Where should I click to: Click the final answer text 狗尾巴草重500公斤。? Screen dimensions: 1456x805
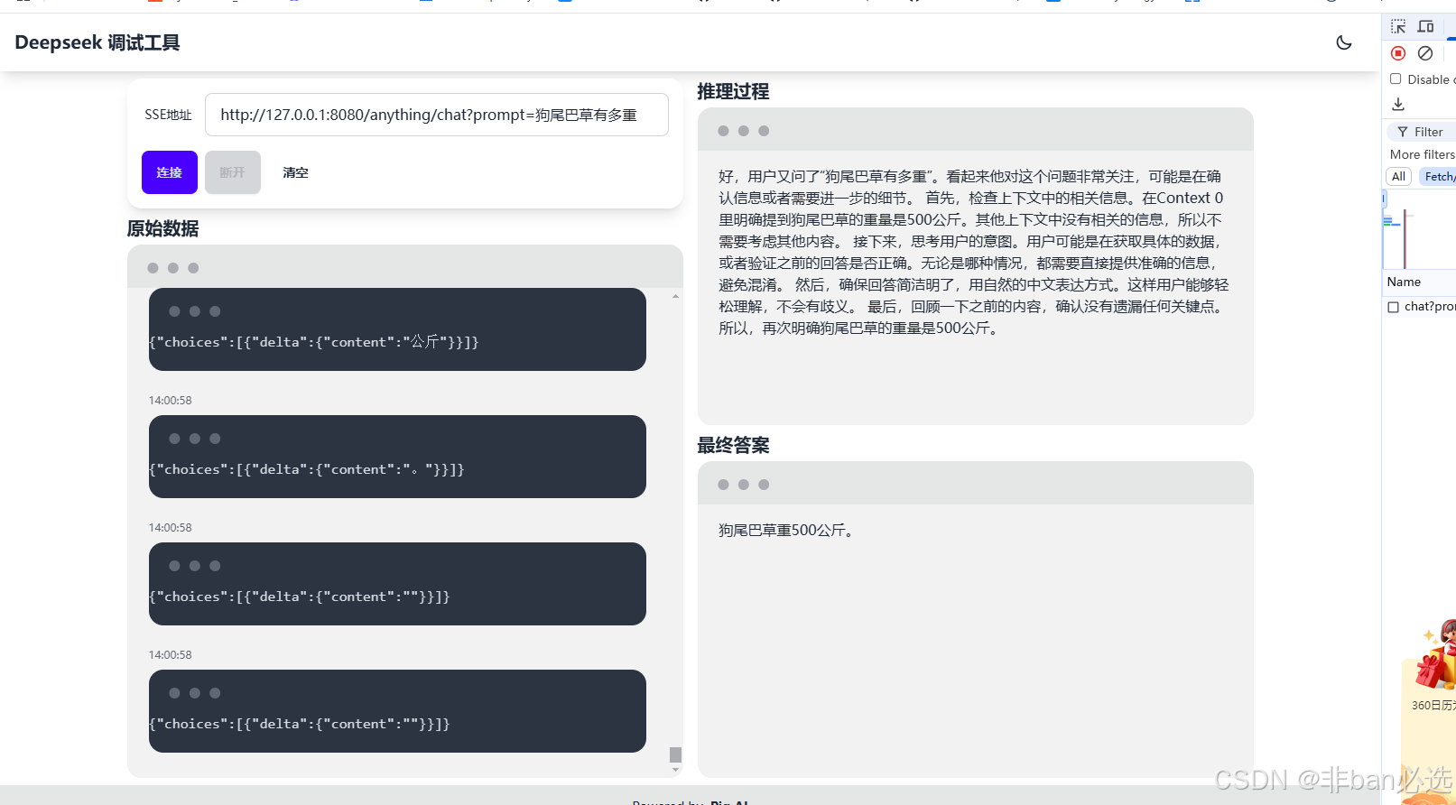787,531
